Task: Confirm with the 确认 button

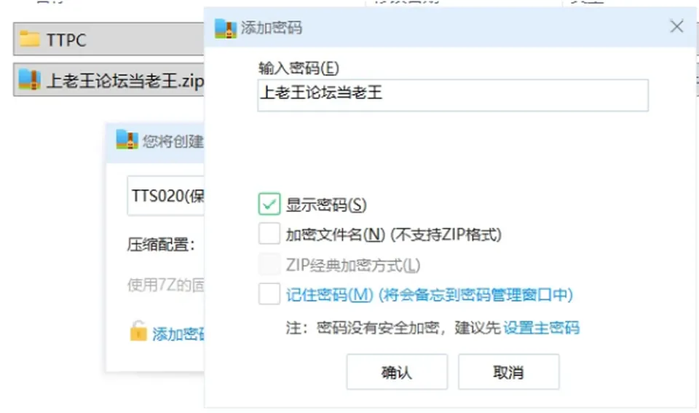Action: pyautogui.click(x=397, y=371)
